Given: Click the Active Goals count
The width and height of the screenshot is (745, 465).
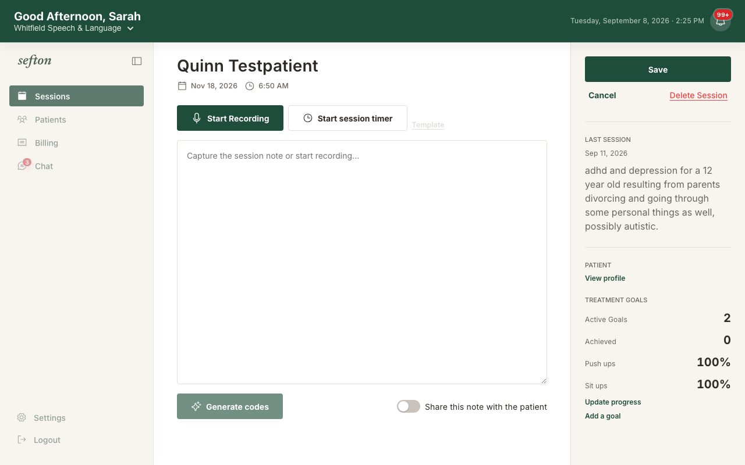Looking at the screenshot, I should [x=727, y=318].
